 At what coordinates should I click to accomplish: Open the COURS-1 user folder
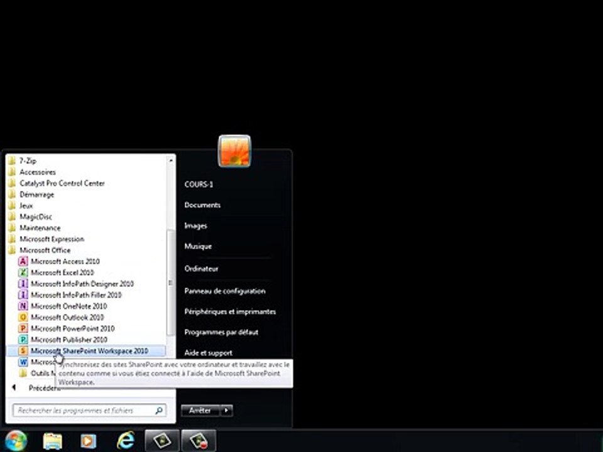click(198, 185)
